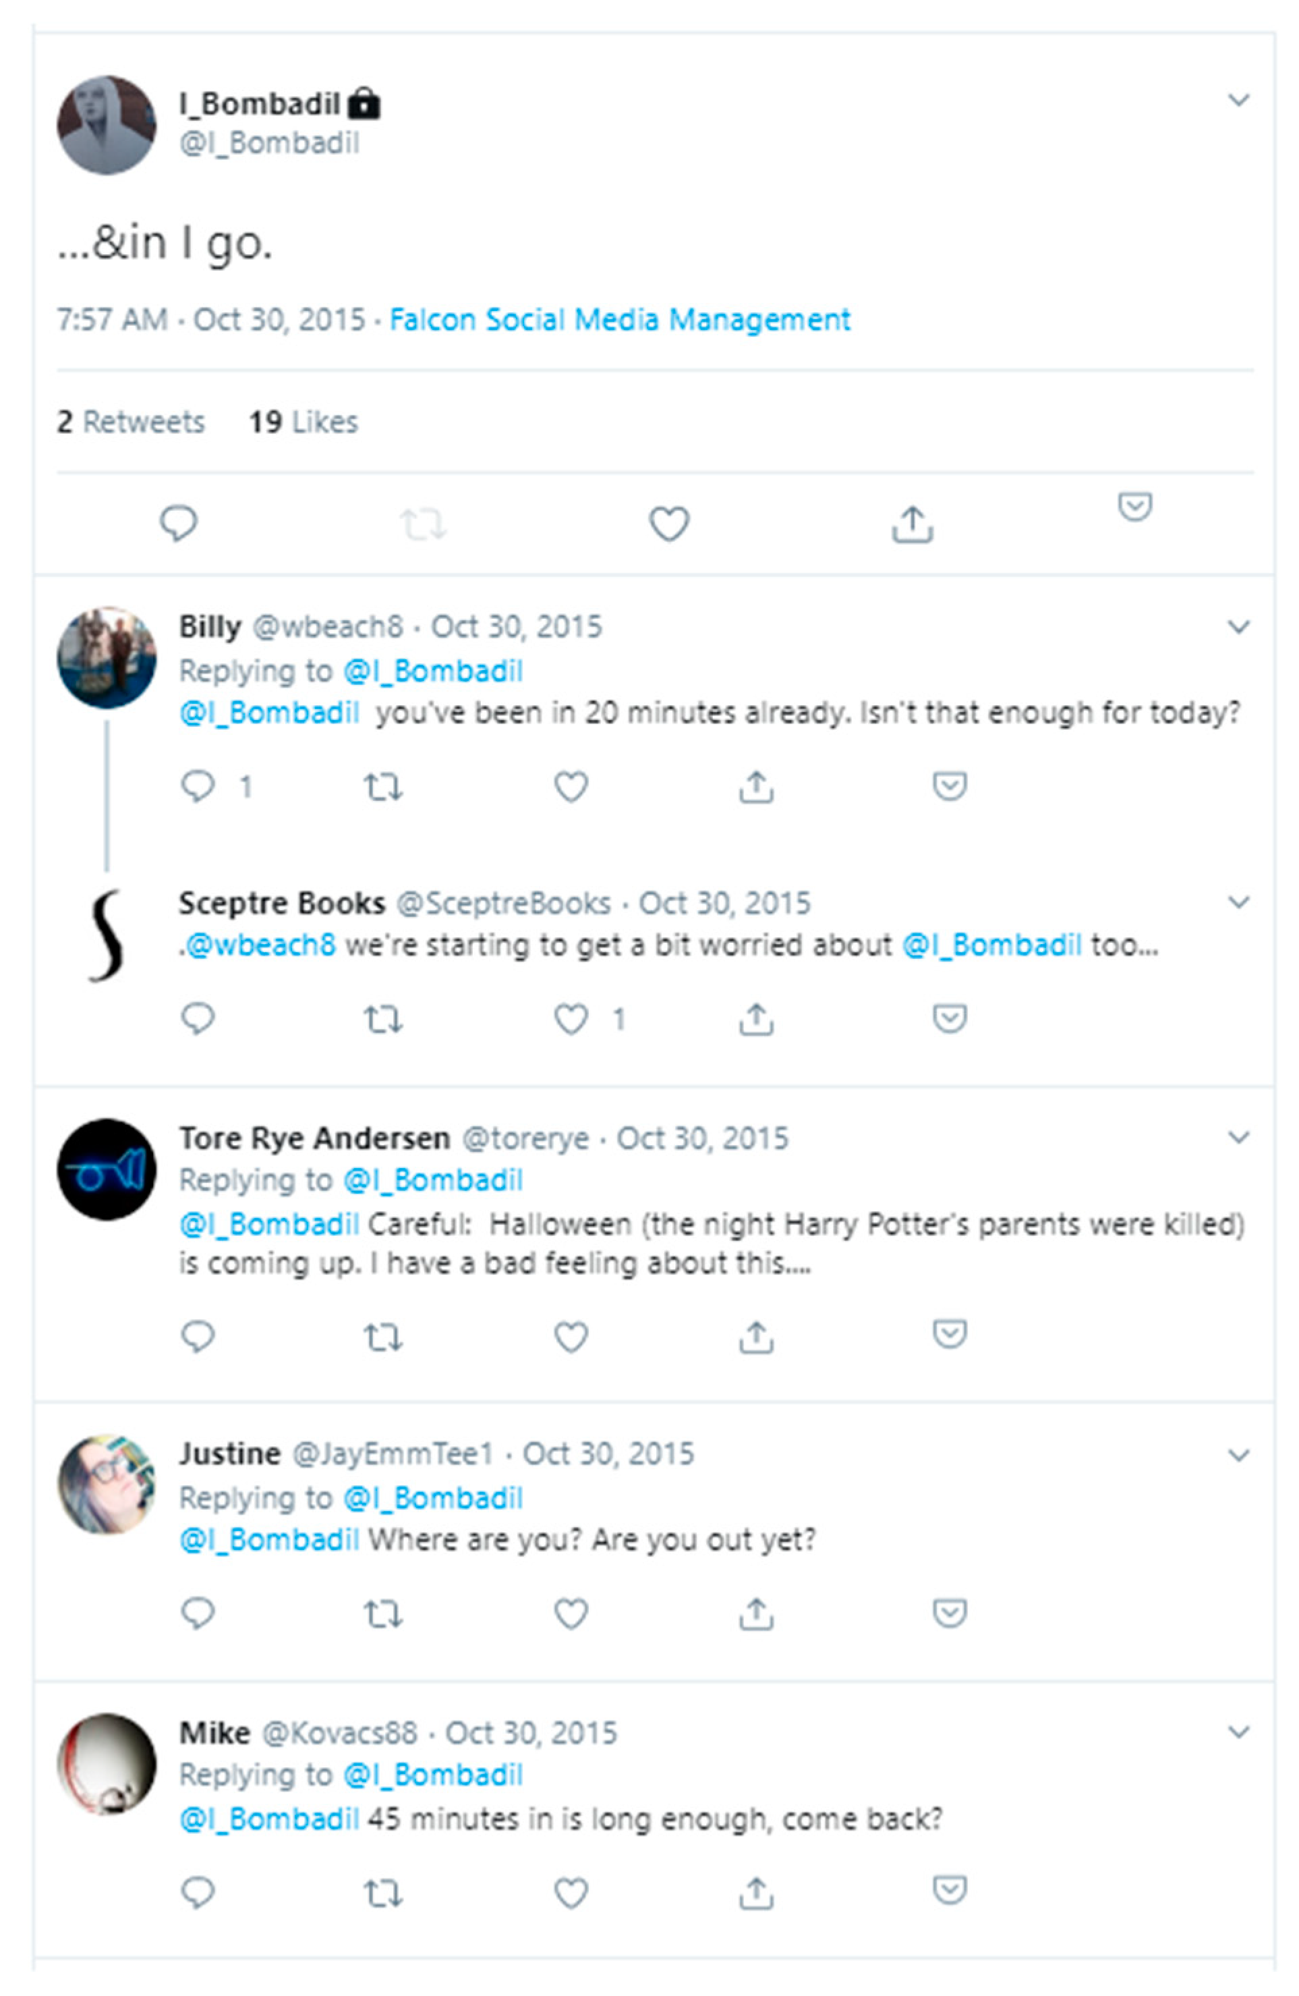View the 19 Likes list
The image size is (1299, 1996).
pyautogui.click(x=304, y=422)
